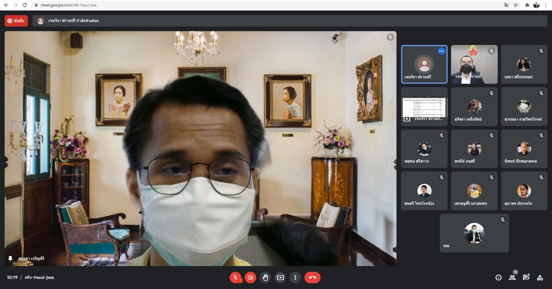
Task: Open the in-call chat panel
Action: 526,278
